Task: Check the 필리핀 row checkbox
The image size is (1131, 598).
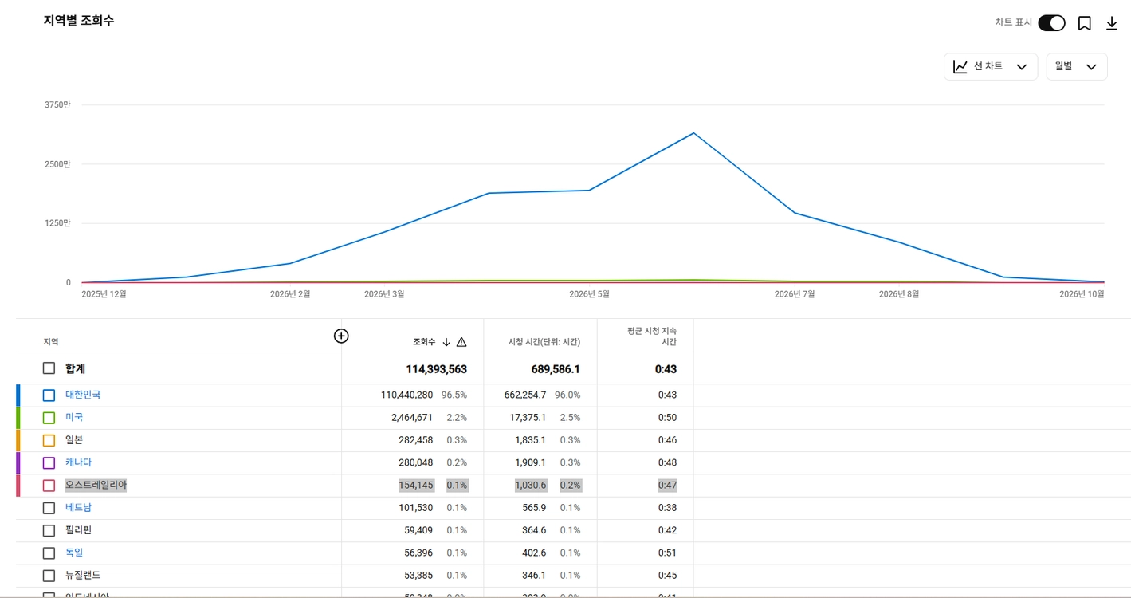Action: 49,530
